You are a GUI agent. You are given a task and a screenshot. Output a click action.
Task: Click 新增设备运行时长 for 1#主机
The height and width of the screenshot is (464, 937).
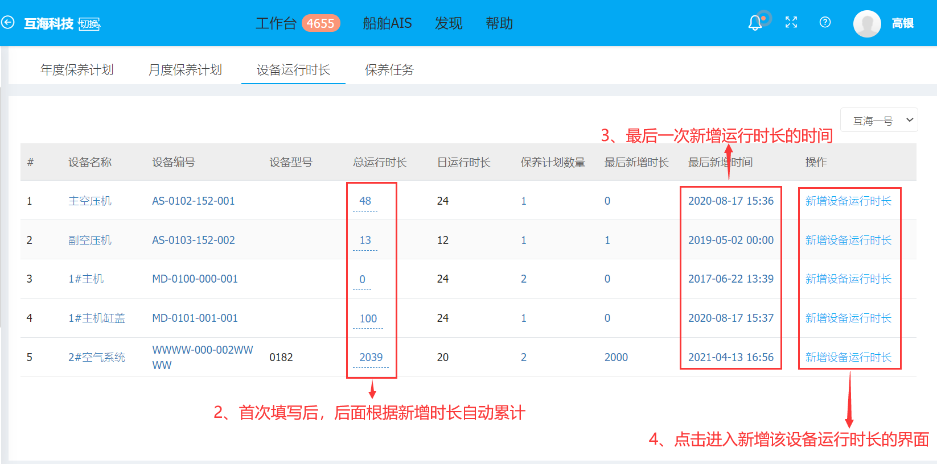[848, 279]
